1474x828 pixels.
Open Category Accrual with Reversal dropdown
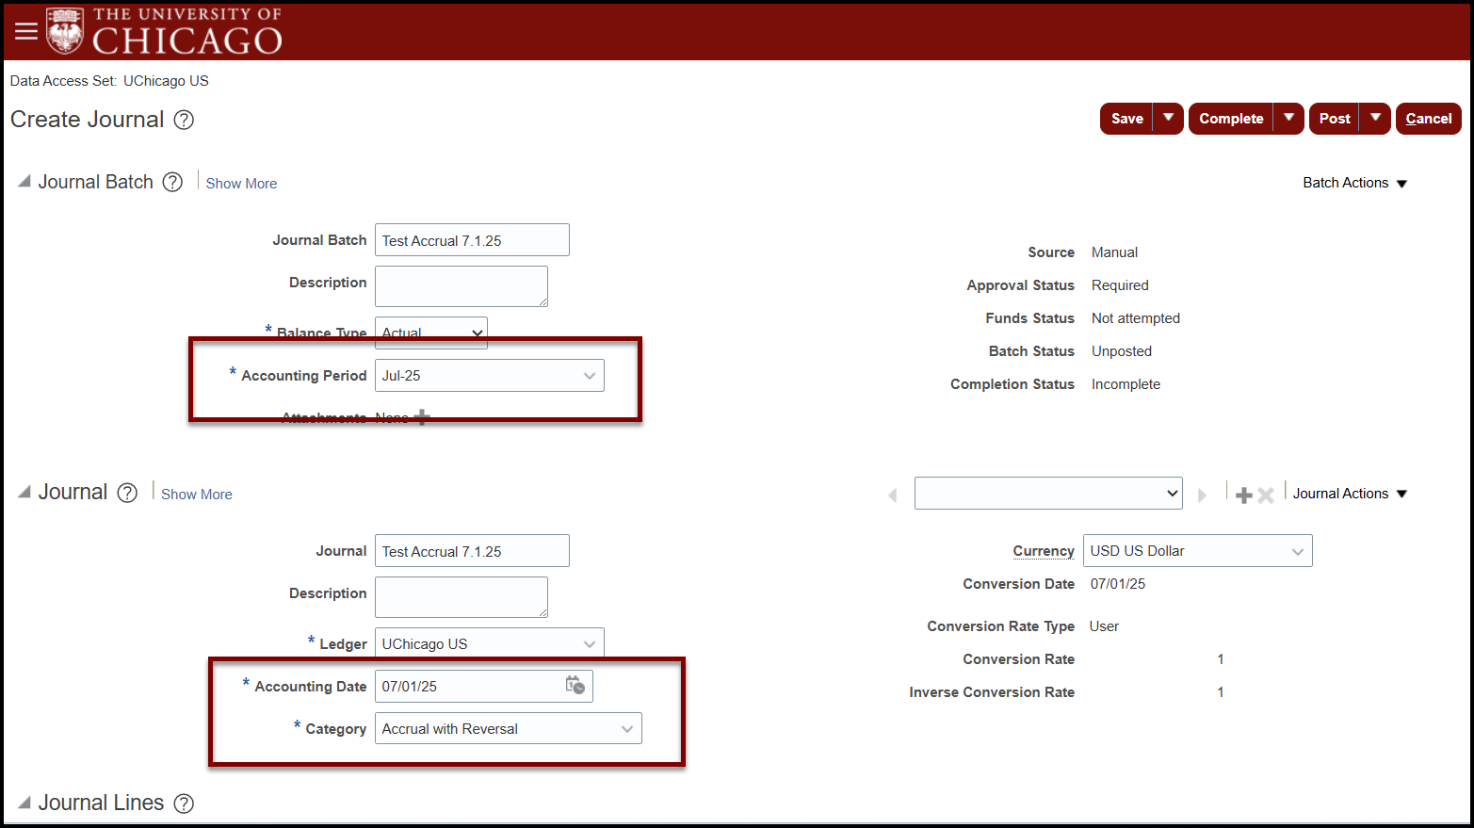509,728
